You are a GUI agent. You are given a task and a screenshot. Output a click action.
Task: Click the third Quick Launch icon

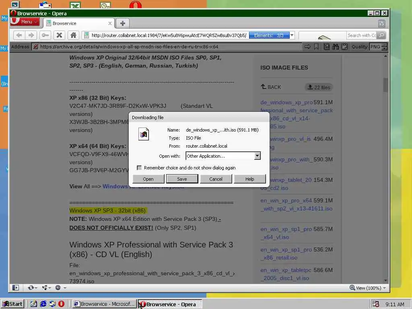52,304
